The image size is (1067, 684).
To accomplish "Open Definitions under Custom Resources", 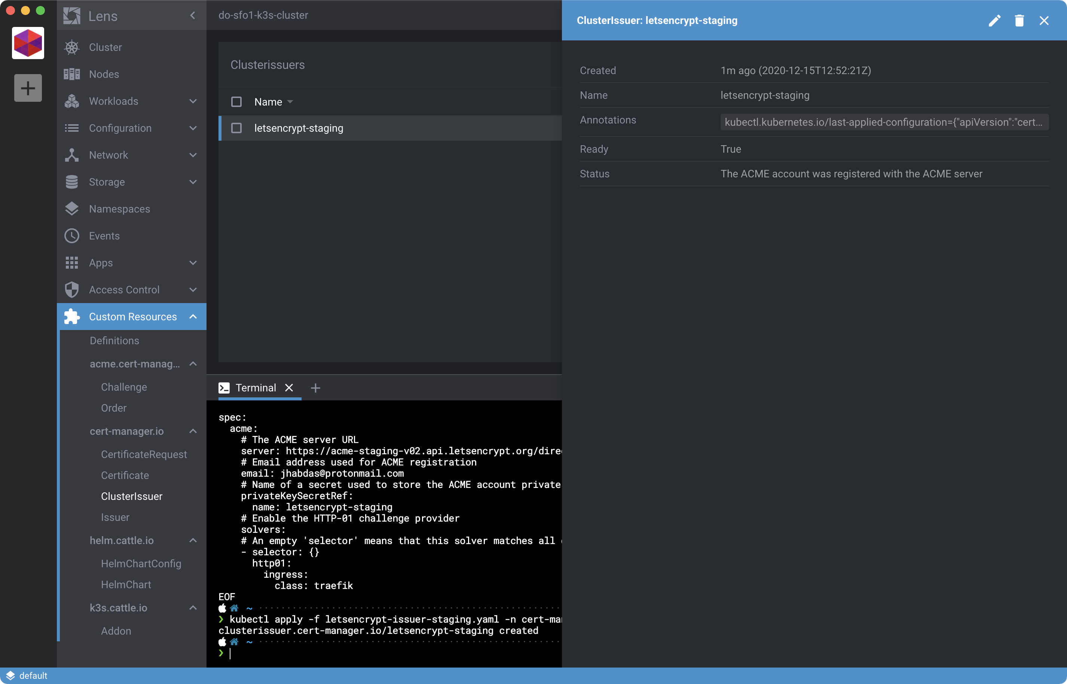I will tap(114, 340).
